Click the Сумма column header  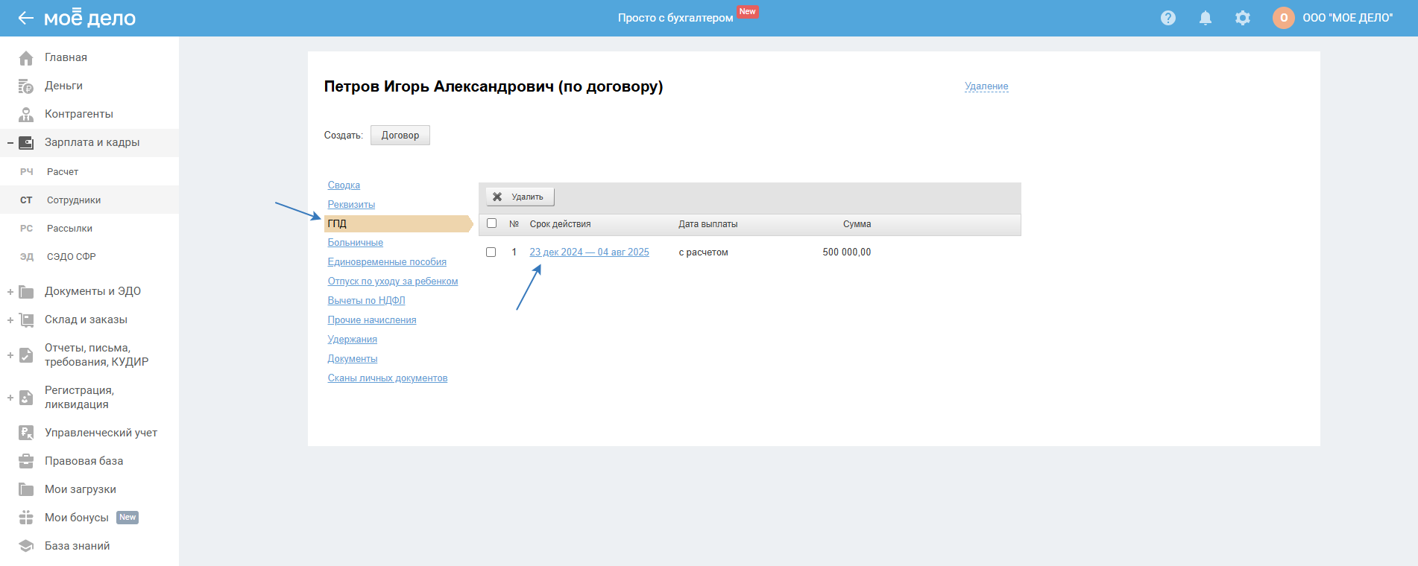click(857, 224)
